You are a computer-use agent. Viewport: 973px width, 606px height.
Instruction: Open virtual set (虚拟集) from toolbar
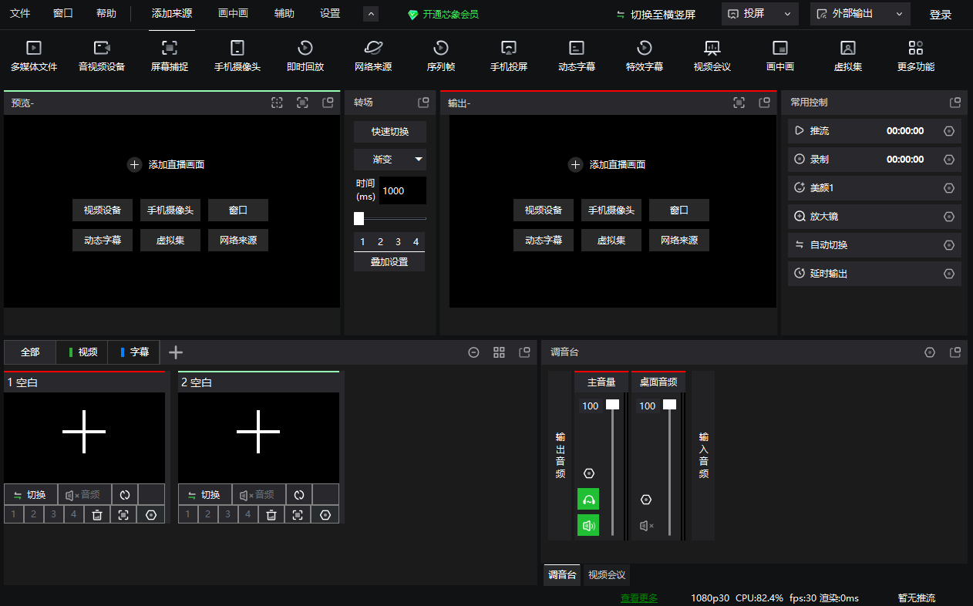(x=848, y=56)
